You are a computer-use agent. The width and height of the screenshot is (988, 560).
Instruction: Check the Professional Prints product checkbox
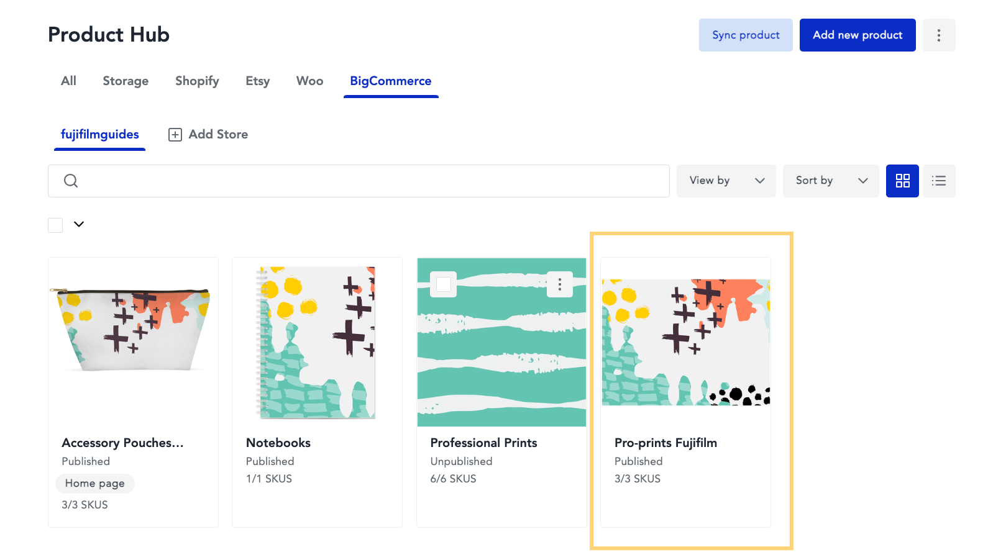click(444, 284)
